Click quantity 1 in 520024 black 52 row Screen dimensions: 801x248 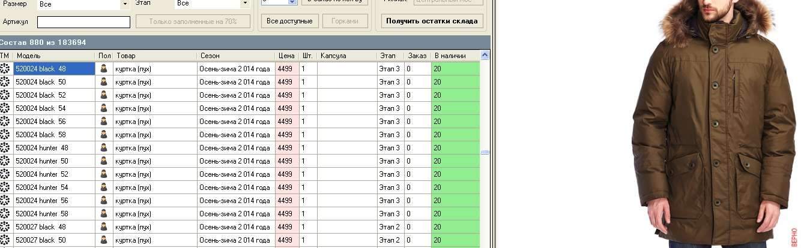pos(308,95)
